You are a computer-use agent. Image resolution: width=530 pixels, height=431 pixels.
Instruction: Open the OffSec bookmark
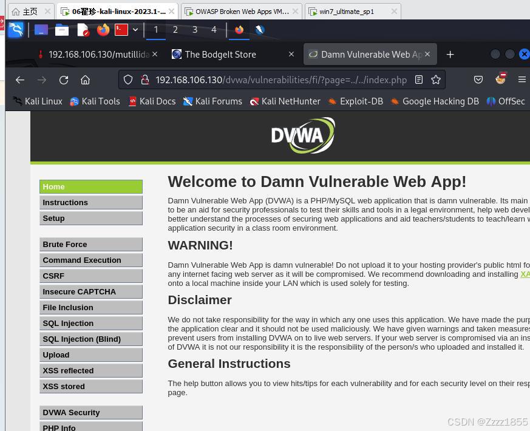tap(505, 101)
